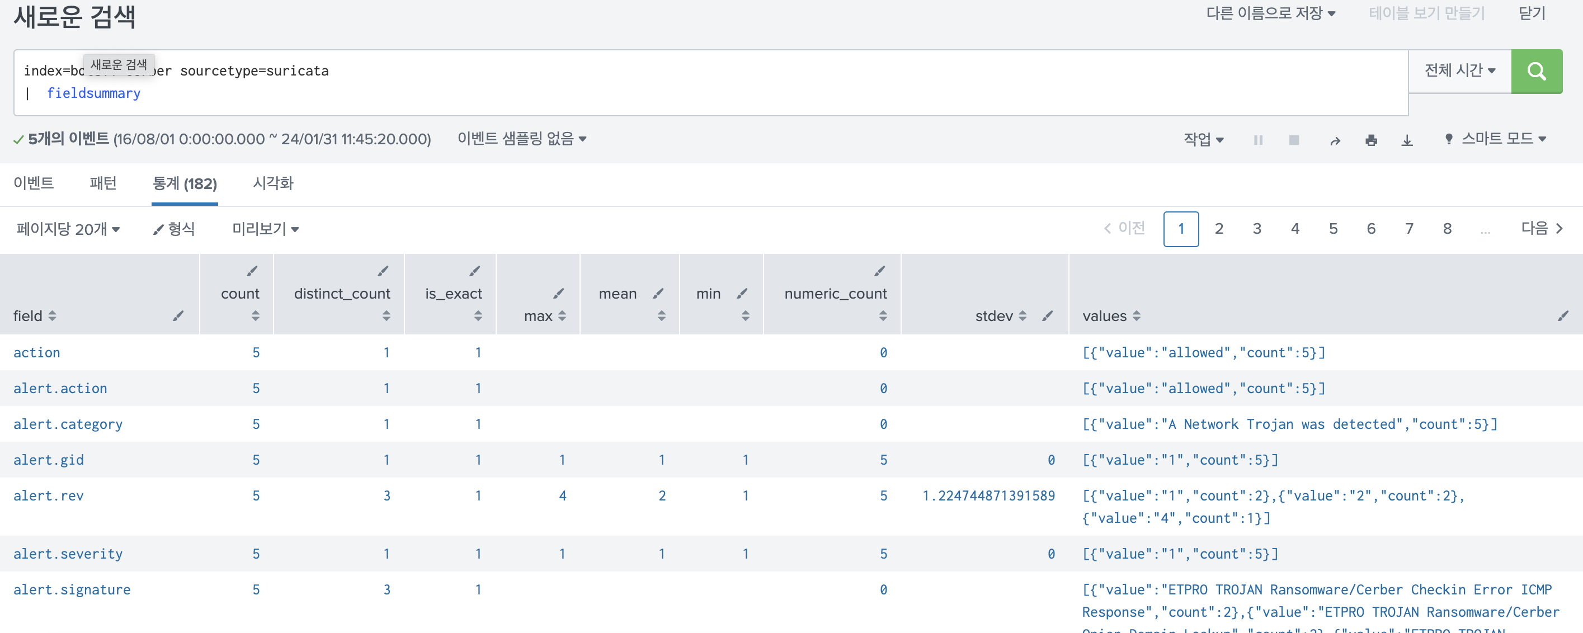The image size is (1583, 633).
Task: Open 전체 시간 time range picker
Action: [x=1460, y=70]
